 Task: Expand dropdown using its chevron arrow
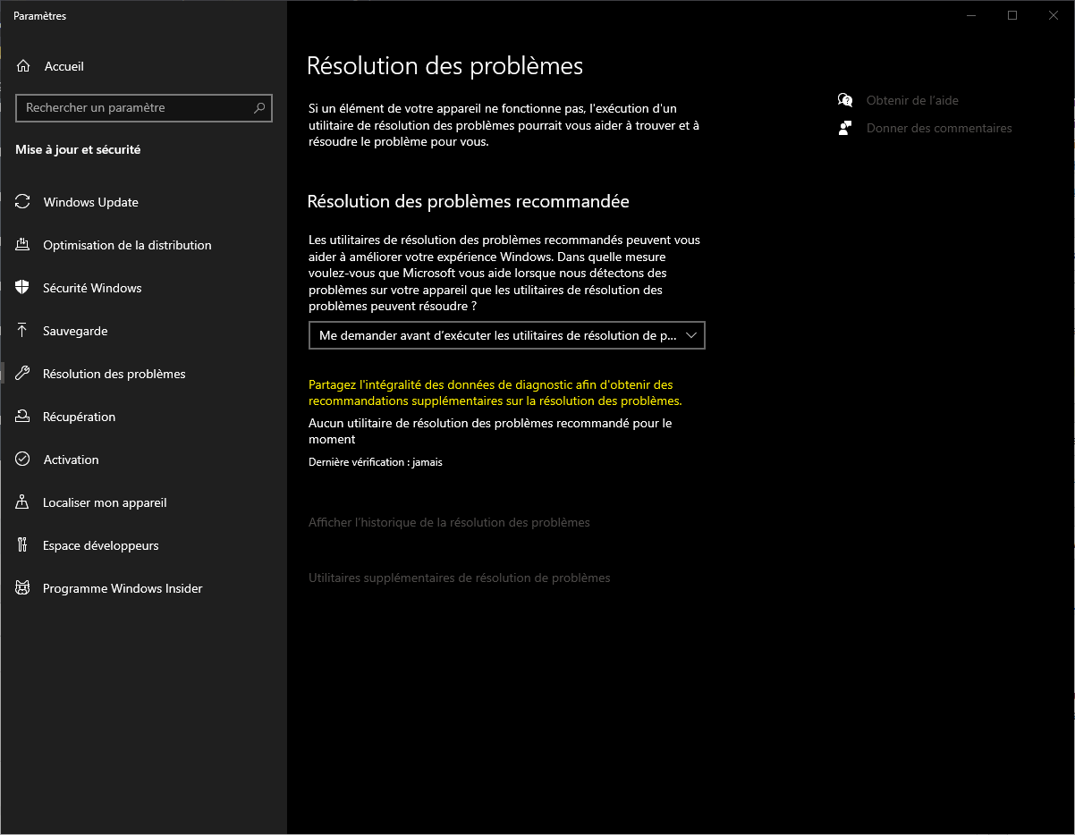click(x=690, y=335)
